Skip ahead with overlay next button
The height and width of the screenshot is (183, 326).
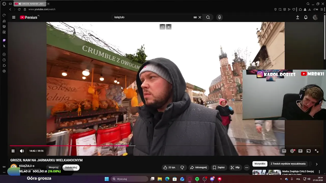click(x=169, y=27)
